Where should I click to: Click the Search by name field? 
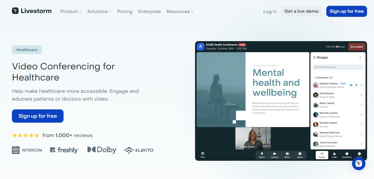(x=338, y=67)
